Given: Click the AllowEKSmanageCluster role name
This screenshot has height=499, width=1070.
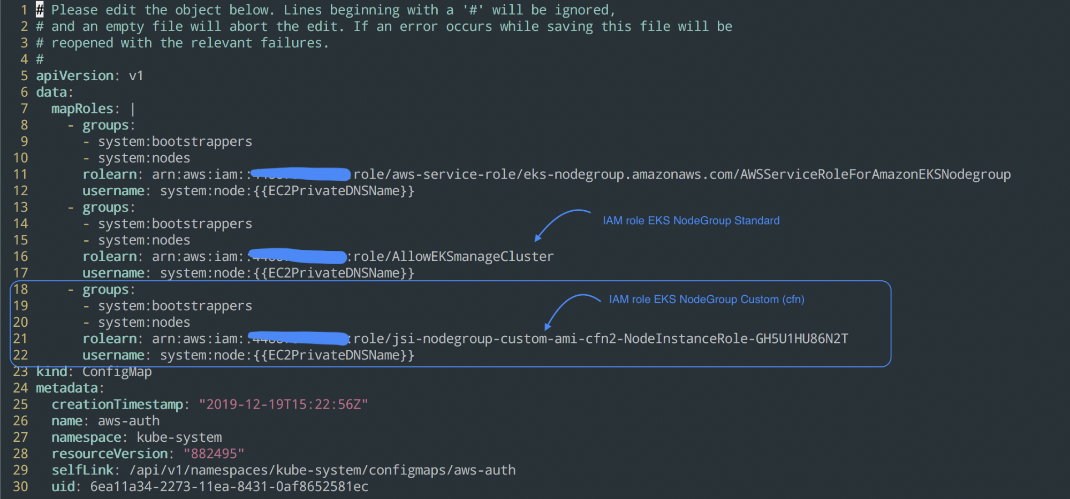Looking at the screenshot, I should point(472,257).
